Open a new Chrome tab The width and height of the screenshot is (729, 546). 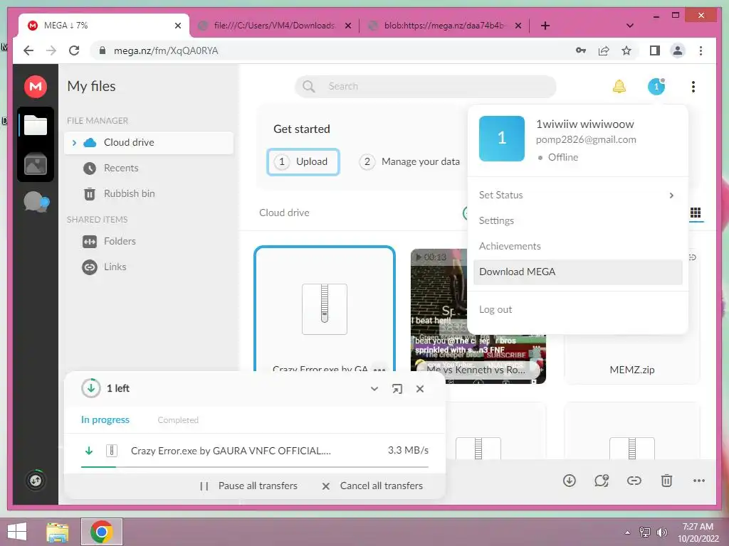click(545, 26)
